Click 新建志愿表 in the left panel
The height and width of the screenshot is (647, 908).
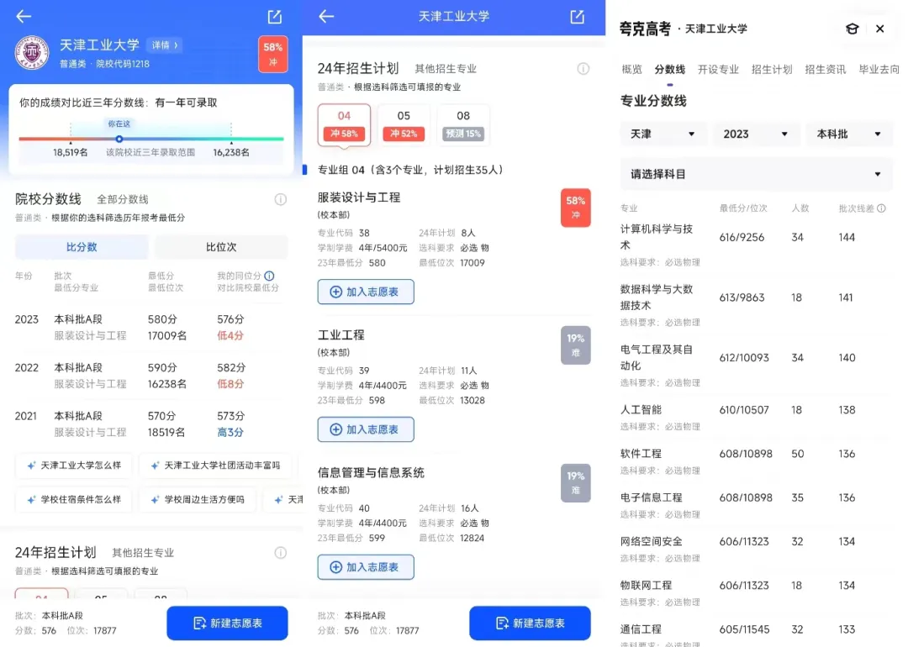click(227, 623)
